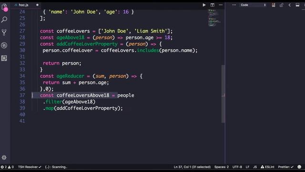Click the Scanning status bar entry

tap(56, 167)
